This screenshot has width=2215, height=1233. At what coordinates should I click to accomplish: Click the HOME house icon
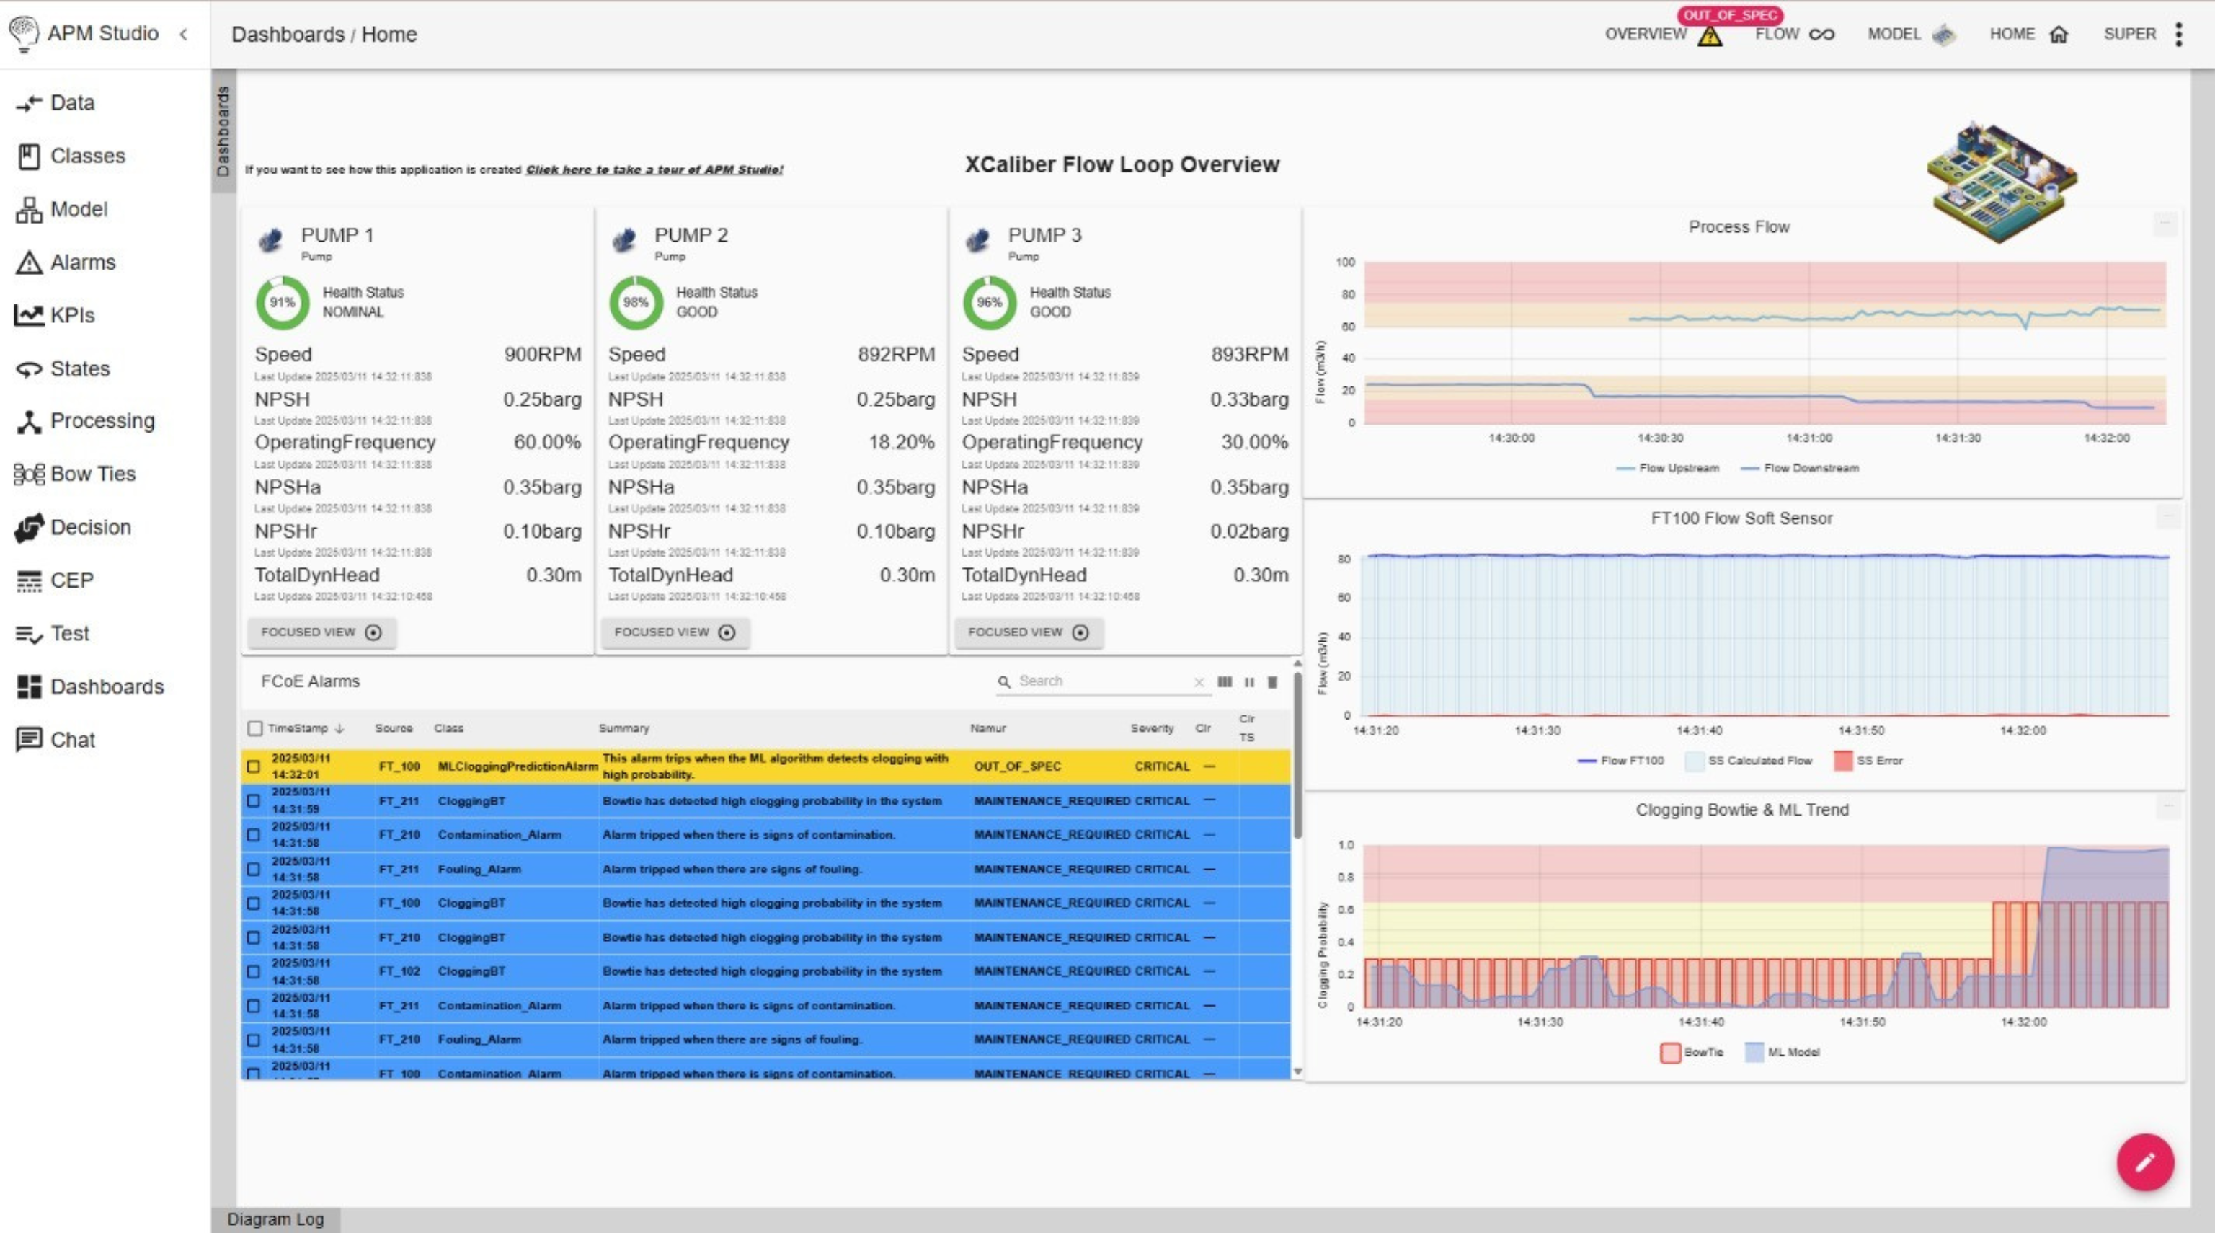(x=2059, y=35)
